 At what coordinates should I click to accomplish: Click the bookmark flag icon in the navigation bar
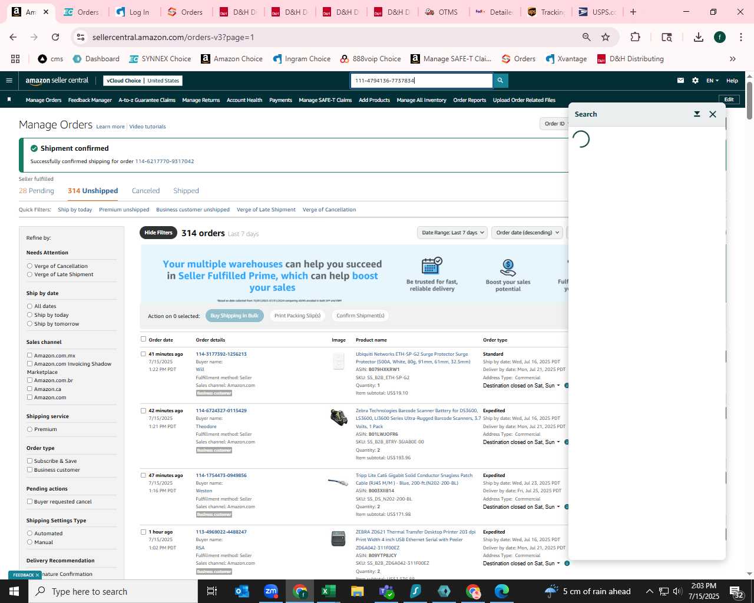(x=9, y=100)
